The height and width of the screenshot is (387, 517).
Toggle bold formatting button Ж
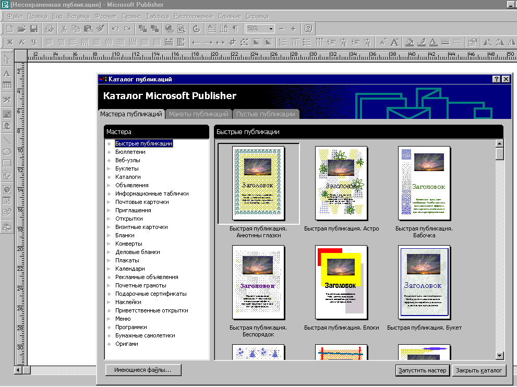point(9,42)
